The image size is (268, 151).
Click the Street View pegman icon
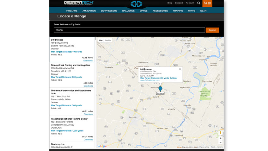click(x=220, y=133)
